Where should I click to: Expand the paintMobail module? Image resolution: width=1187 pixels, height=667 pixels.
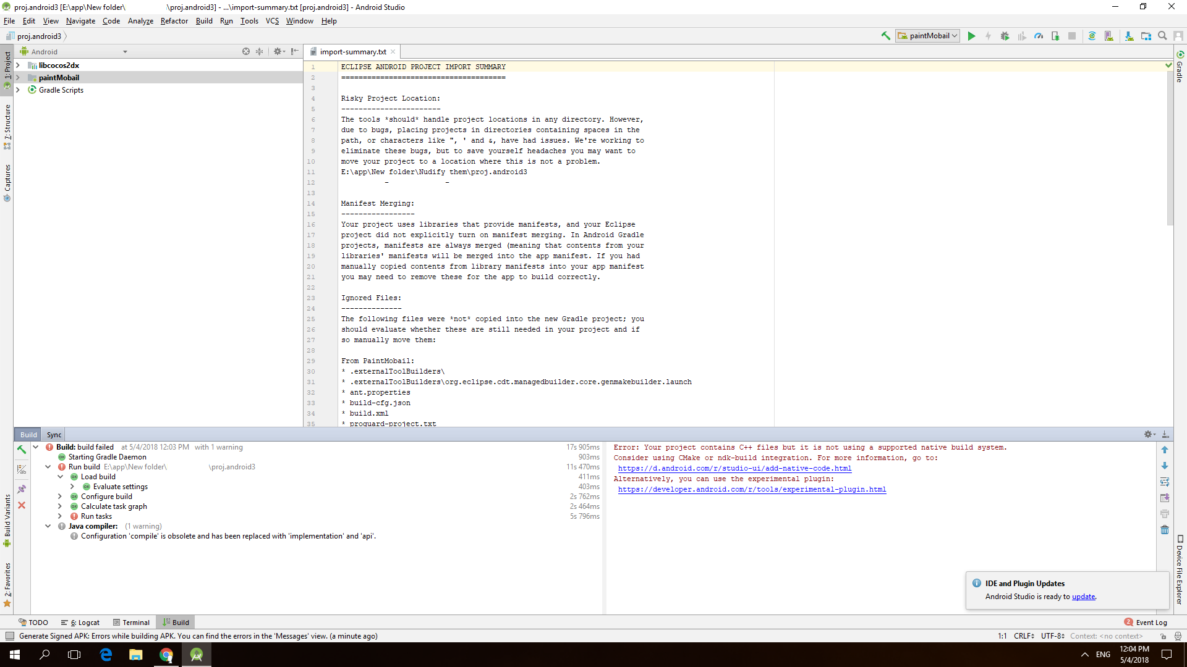pyautogui.click(x=17, y=77)
